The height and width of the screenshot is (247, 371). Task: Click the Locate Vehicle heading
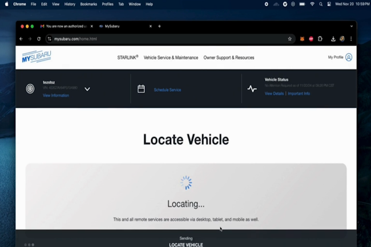(x=186, y=139)
